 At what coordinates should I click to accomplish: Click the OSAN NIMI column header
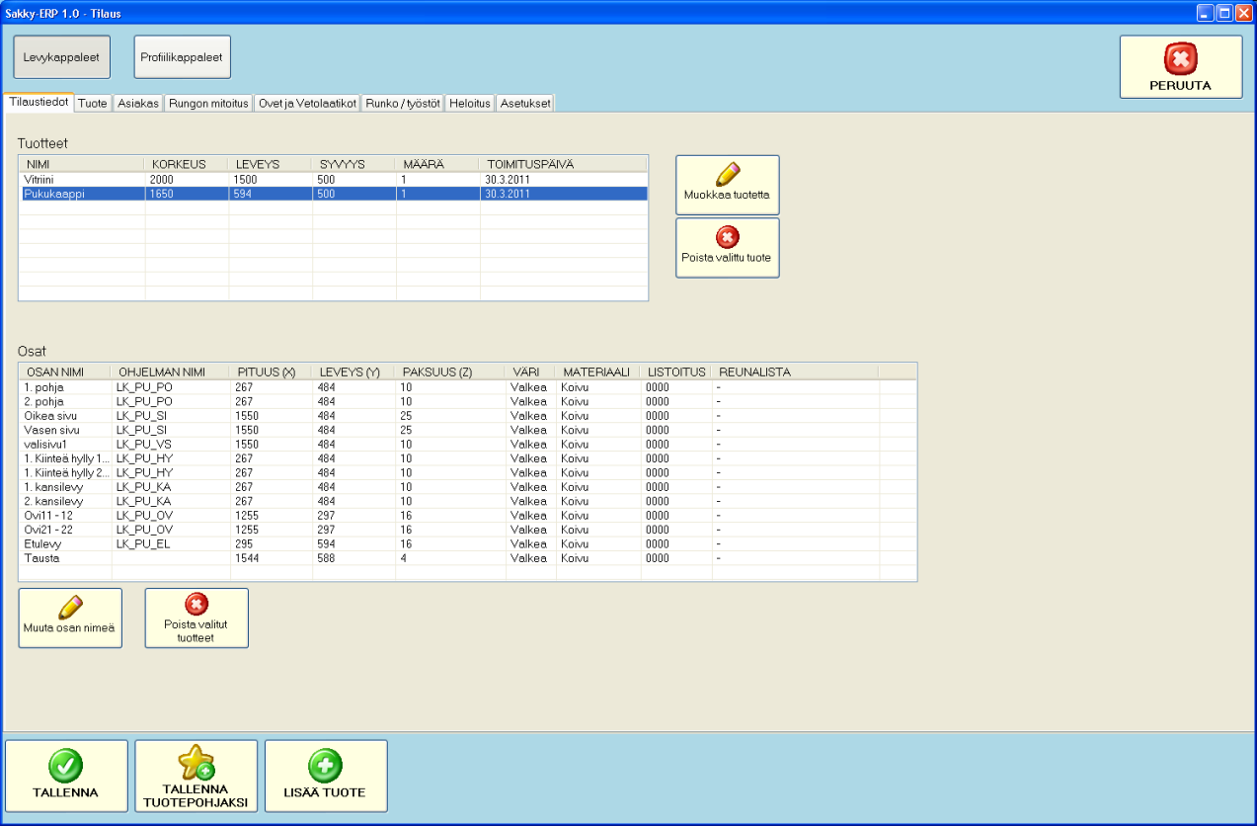click(65, 372)
